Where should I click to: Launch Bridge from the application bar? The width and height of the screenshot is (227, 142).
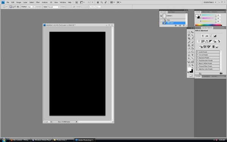coord(76,2)
